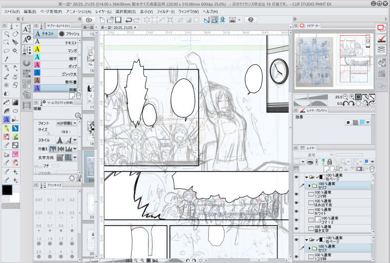Choose マンガ text sub tool
This screenshot has height=263, width=390.
pyautogui.click(x=56, y=50)
